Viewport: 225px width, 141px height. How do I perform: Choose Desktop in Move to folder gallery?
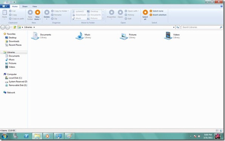(x=93, y=11)
